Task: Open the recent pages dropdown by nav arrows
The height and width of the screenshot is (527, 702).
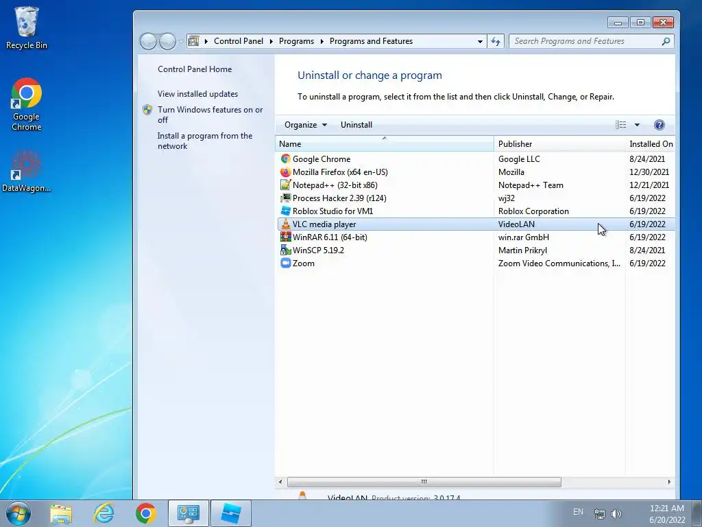Action: click(x=181, y=41)
